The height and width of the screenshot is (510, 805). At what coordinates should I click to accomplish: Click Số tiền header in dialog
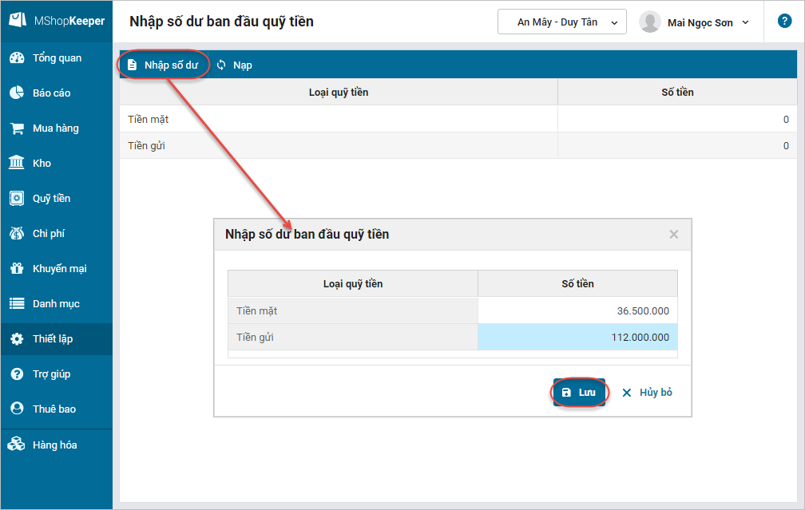pos(577,284)
